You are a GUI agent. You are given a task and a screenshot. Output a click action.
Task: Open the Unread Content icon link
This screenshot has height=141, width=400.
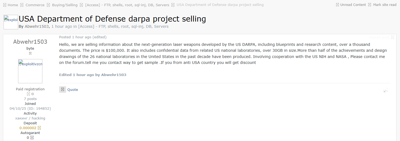[337, 5]
